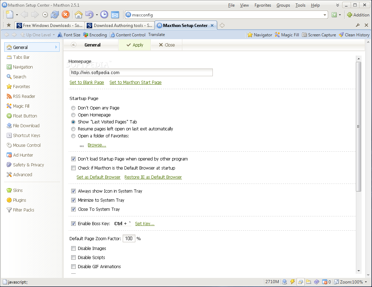Click the Favorites star beside the tabs

click(x=9, y=25)
